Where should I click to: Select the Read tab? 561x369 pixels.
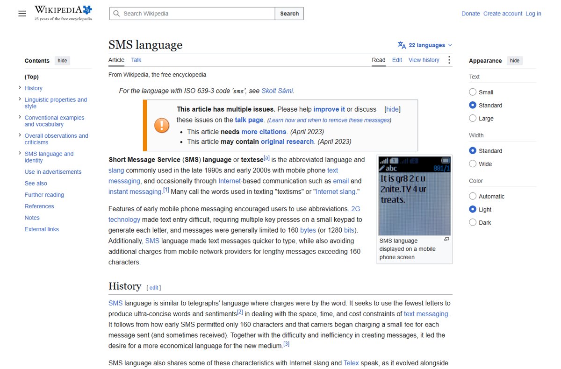379,60
